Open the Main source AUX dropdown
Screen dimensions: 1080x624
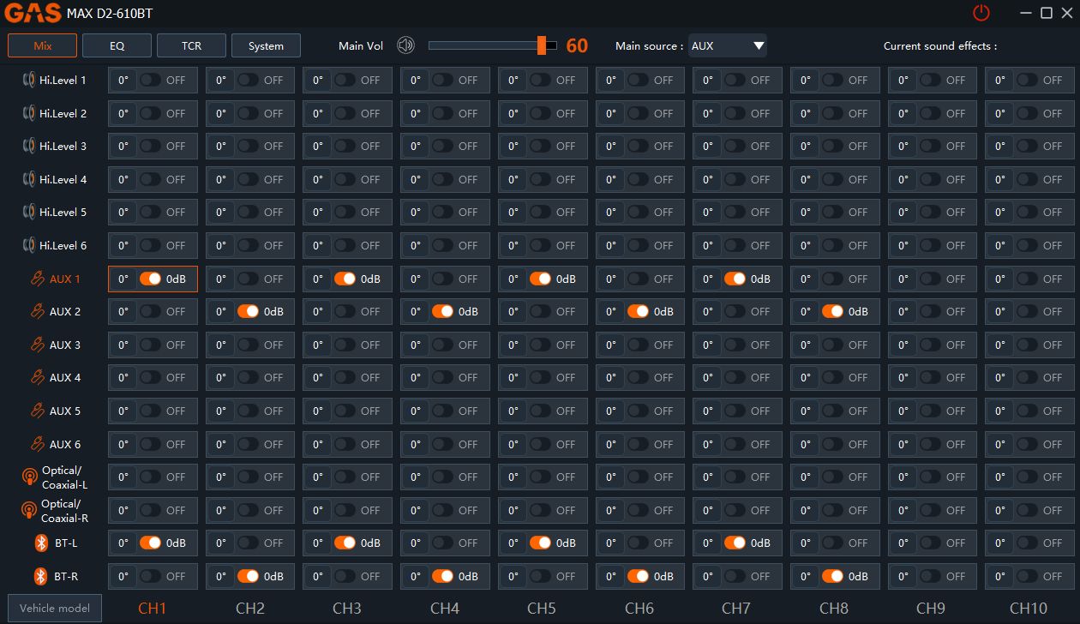(727, 45)
